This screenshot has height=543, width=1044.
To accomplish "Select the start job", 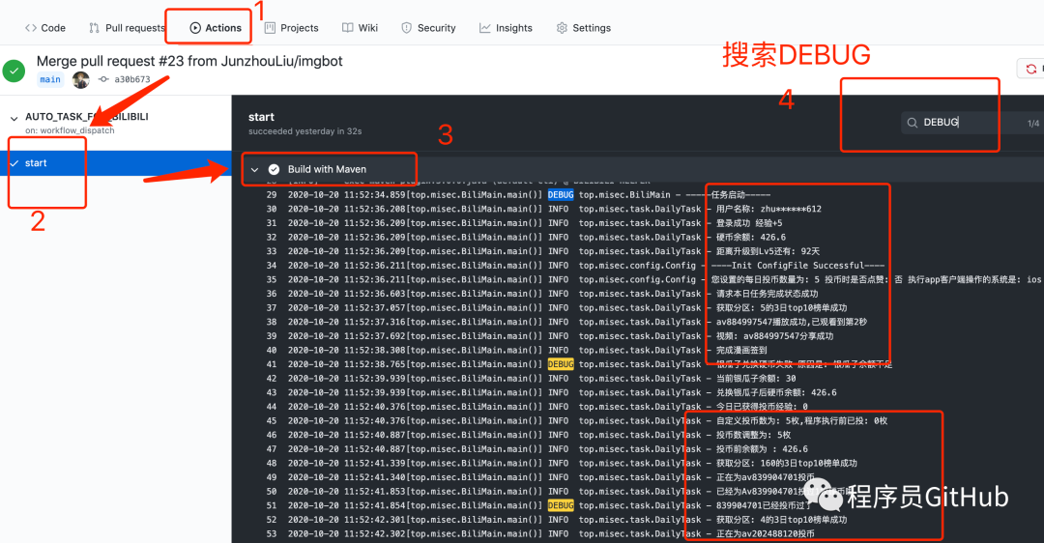I will click(116, 163).
